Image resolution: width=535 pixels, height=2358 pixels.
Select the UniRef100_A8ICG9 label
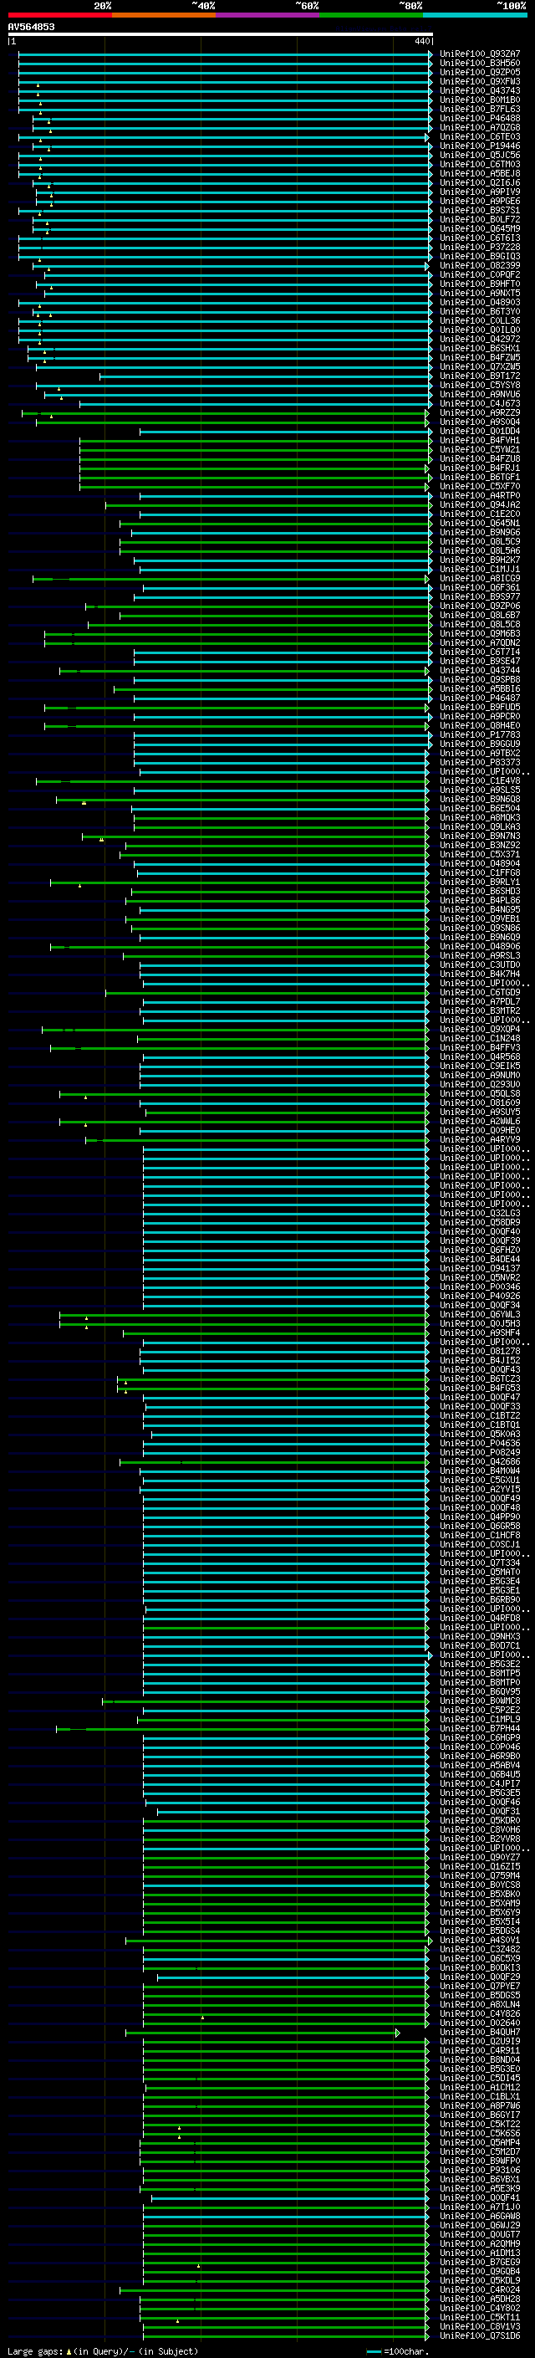pyautogui.click(x=480, y=579)
